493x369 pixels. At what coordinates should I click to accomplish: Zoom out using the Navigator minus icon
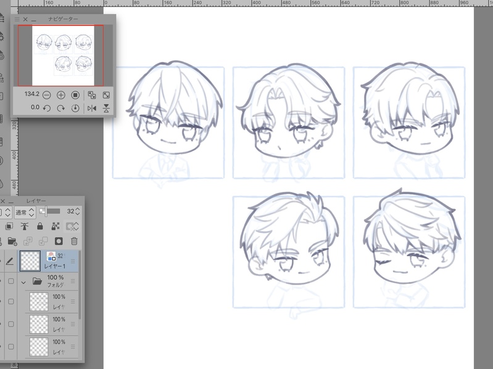pos(46,95)
